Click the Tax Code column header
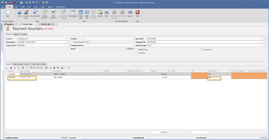Image resolution: width=269 pixels, height=140 pixels. pos(179,71)
